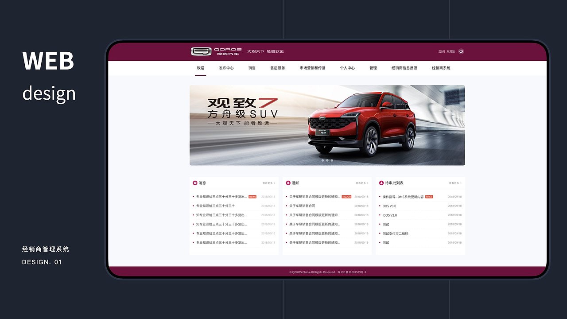The width and height of the screenshot is (567, 319).
Task: Click the user greeting 您好！观观致
Action: pos(447,51)
